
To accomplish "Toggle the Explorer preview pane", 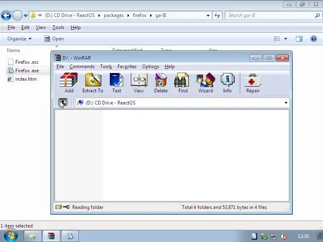I will 299,39.
